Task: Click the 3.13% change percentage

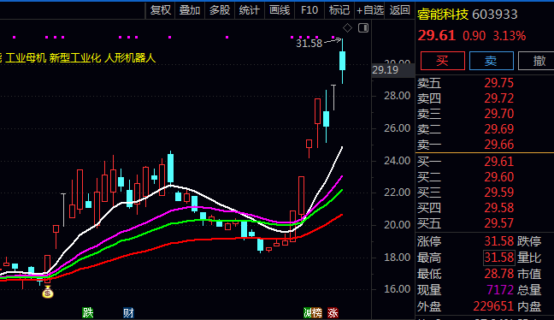Action: click(510, 36)
